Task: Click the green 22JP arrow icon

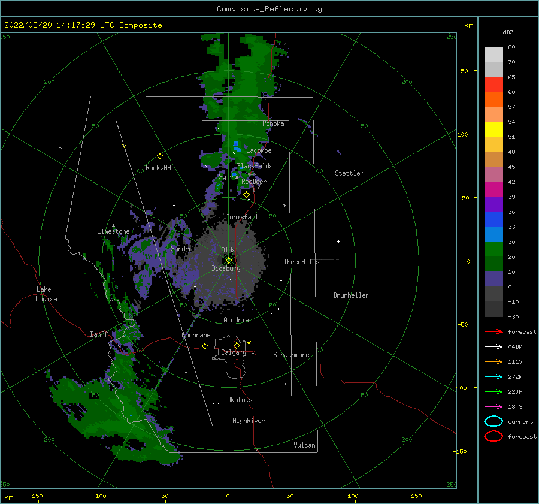Action: [493, 391]
